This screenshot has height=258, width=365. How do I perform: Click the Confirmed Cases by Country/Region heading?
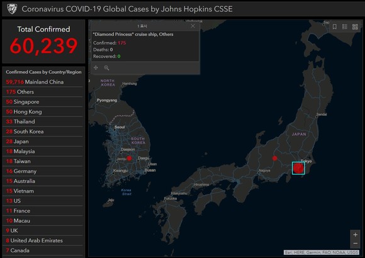tap(43, 72)
